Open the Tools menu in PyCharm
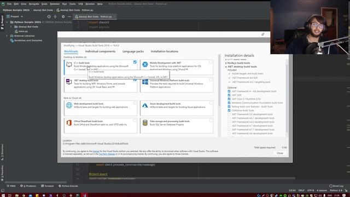Image resolution: width=350 pixels, height=197 pixels. [x=72, y=4]
